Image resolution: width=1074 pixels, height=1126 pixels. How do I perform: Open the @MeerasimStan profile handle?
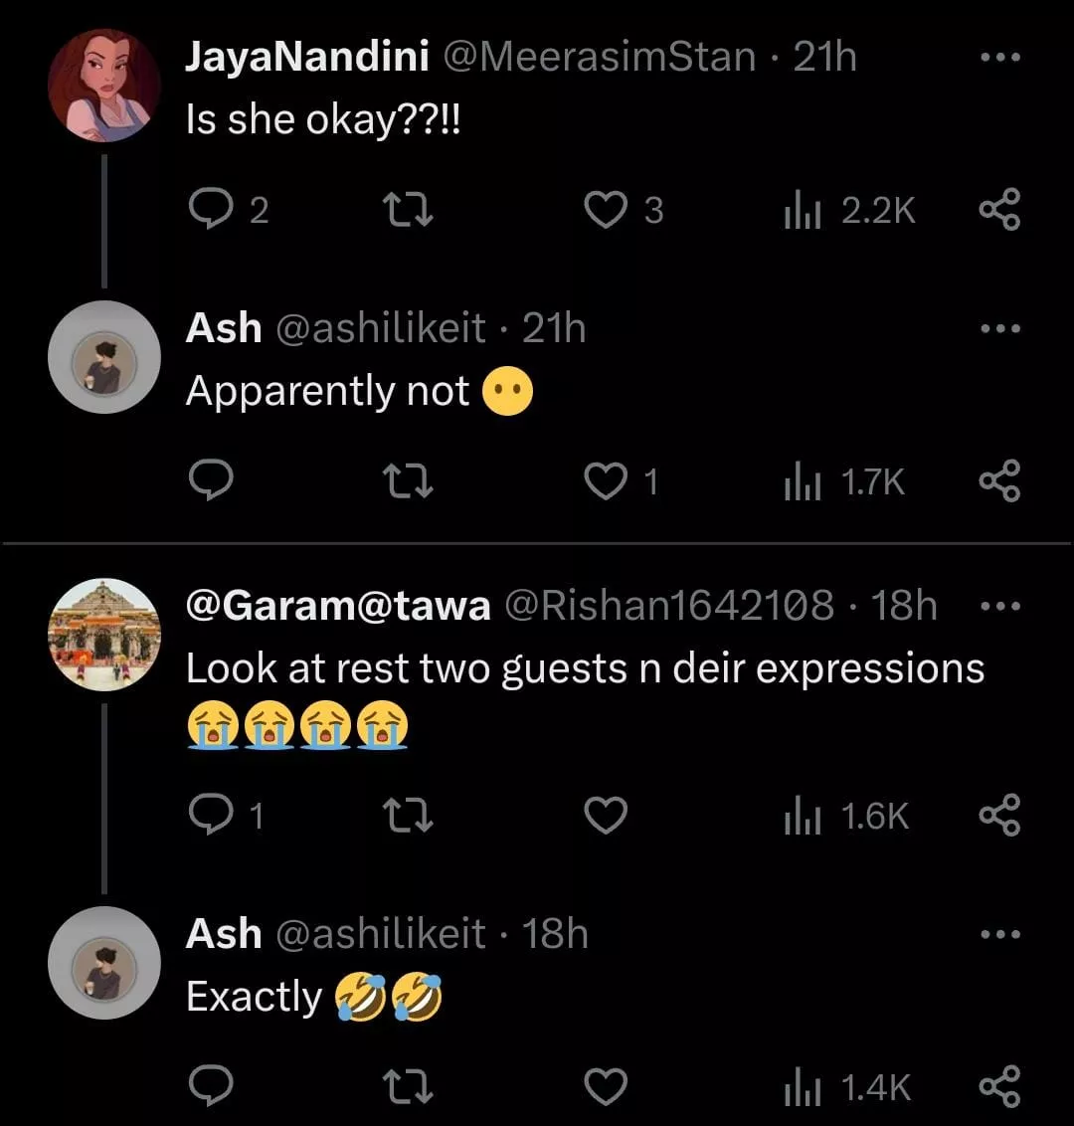click(598, 58)
